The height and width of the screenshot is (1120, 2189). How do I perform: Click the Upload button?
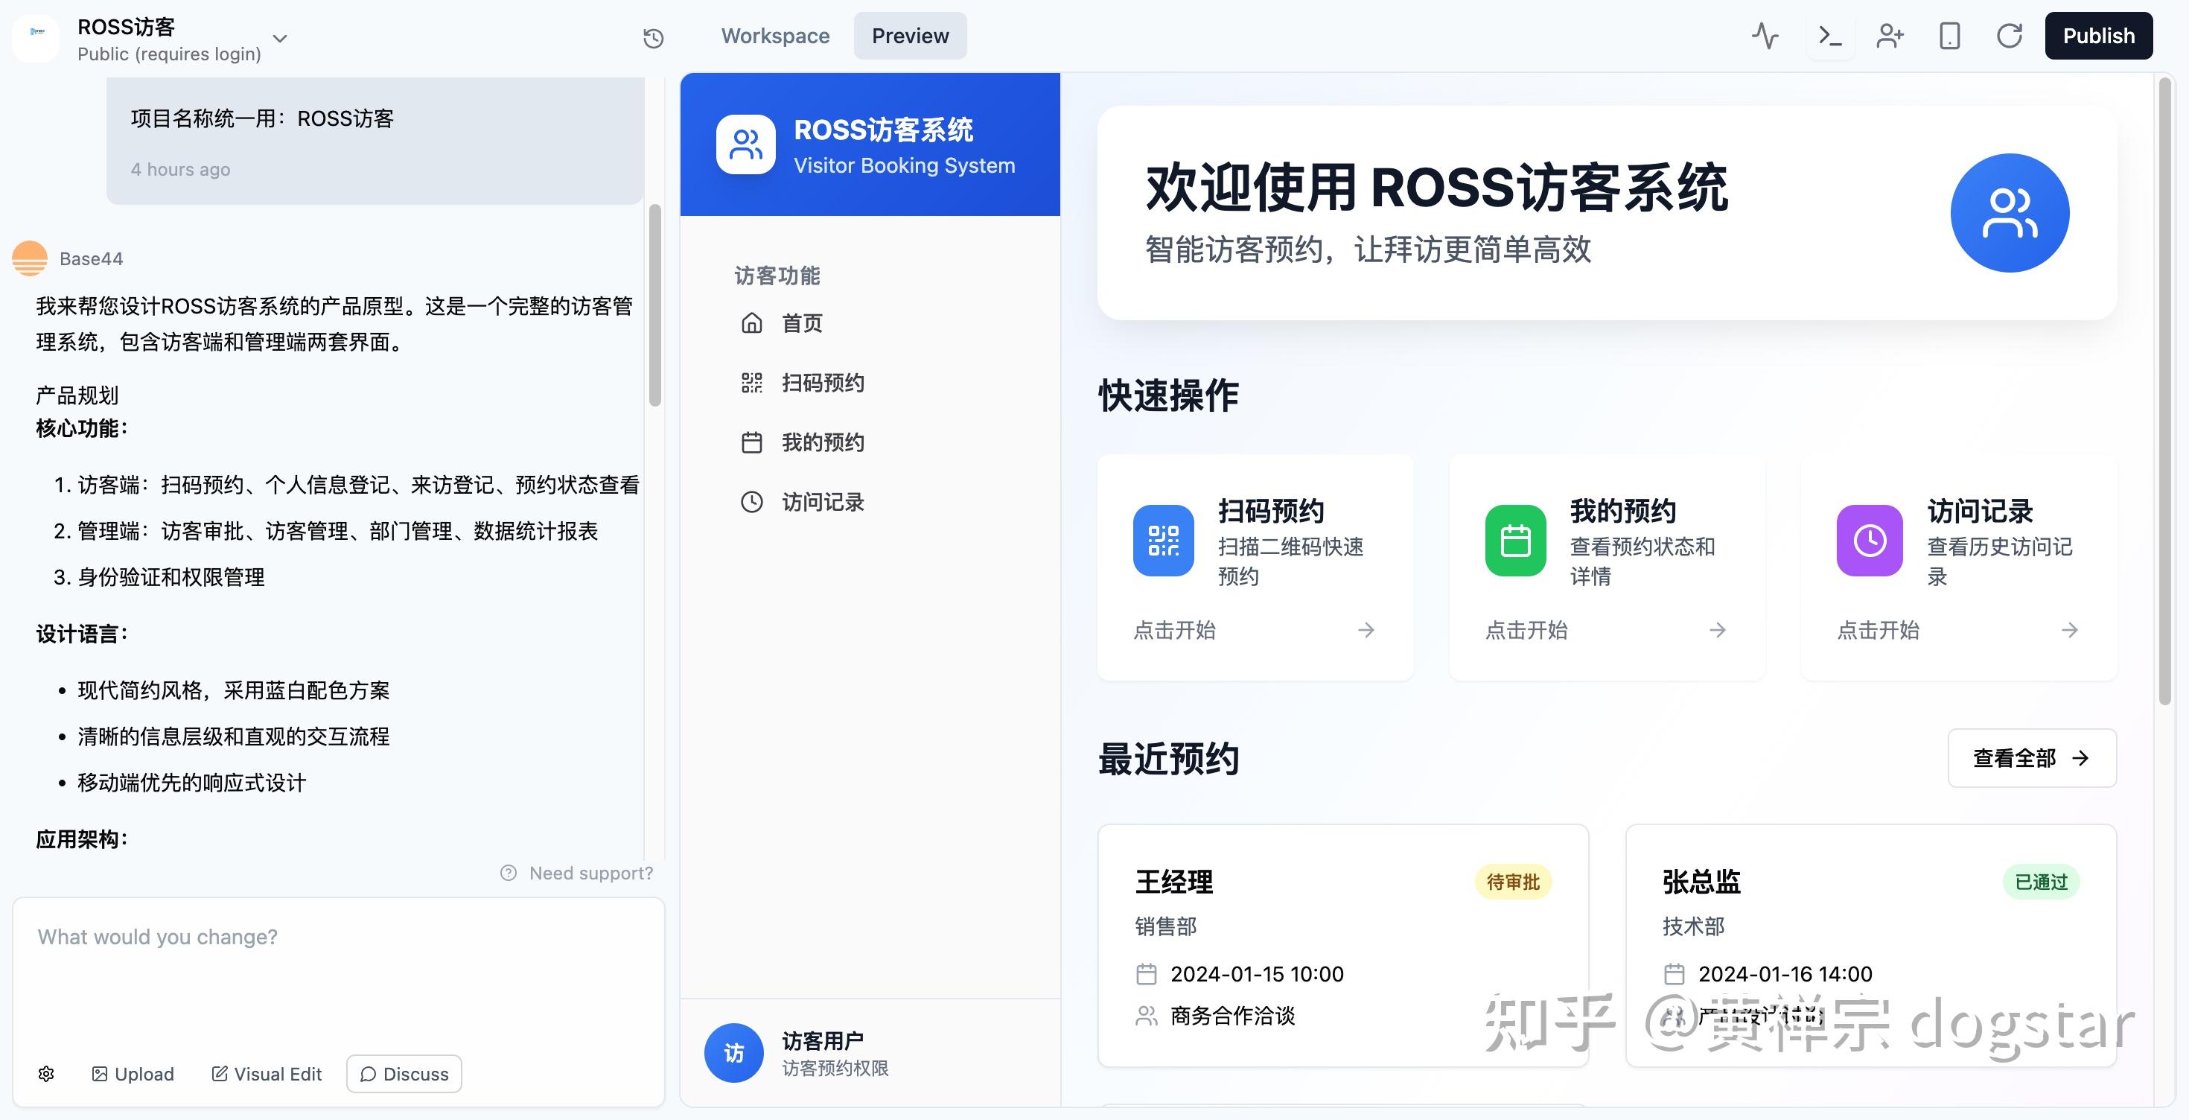coord(133,1073)
